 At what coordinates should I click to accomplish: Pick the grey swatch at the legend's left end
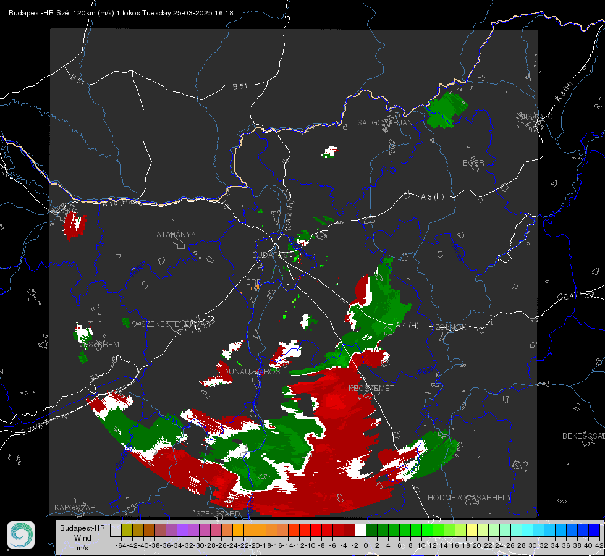116,530
